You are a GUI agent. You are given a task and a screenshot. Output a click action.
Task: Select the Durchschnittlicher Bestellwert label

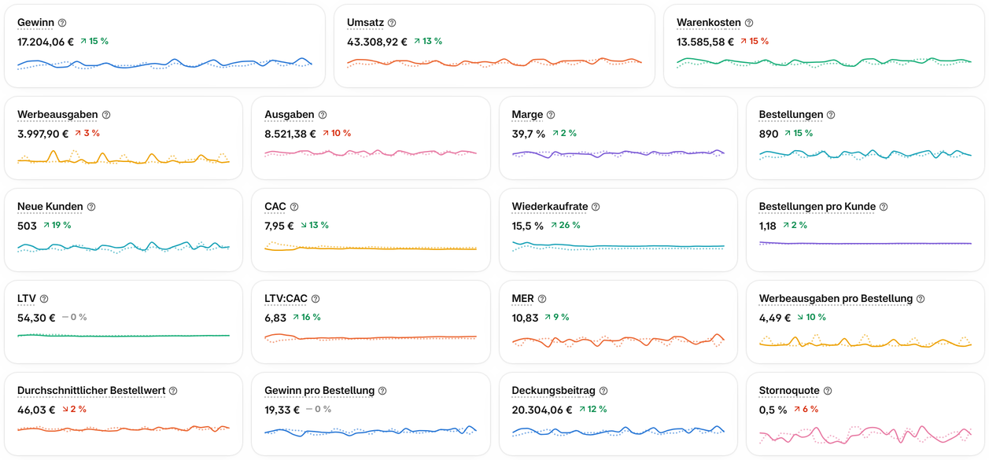coord(91,391)
